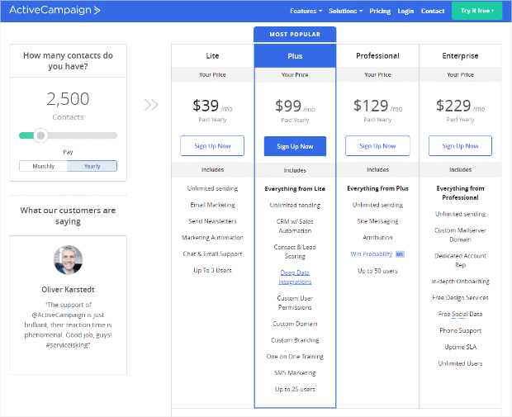Click 'Chat & Email Support' text
Screen dimensions: 512x417
[x=212, y=254]
